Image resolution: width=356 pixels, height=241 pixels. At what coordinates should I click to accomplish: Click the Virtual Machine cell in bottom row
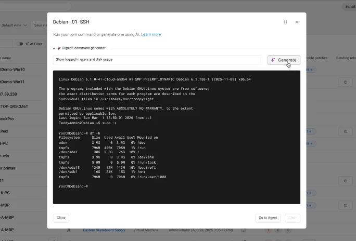pos(146,230)
